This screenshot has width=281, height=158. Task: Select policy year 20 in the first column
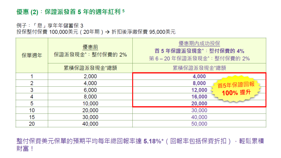[32, 124]
